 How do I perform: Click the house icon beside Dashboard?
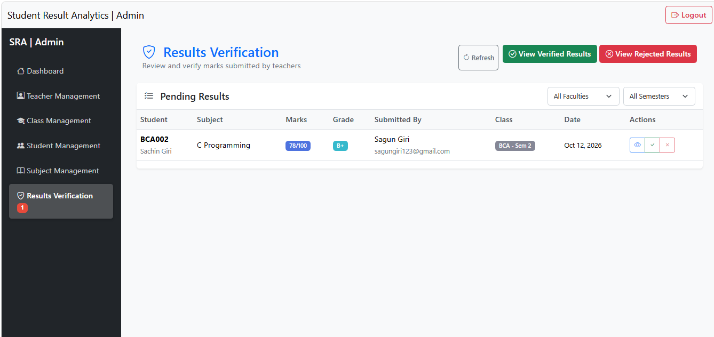(x=21, y=71)
